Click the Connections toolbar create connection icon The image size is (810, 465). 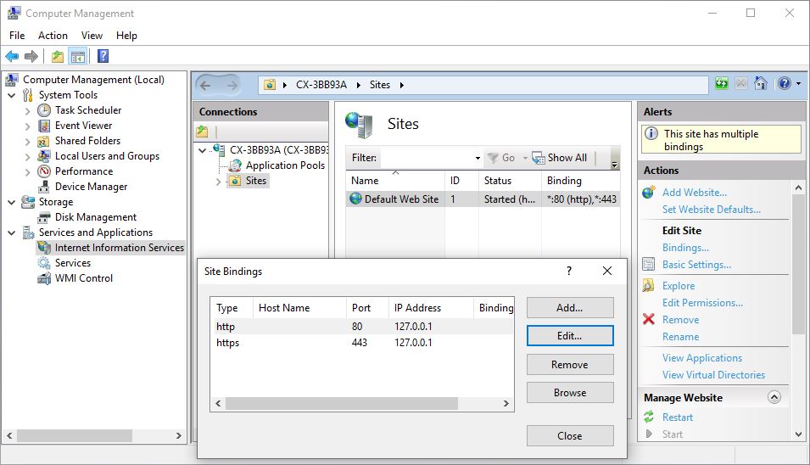pos(203,132)
